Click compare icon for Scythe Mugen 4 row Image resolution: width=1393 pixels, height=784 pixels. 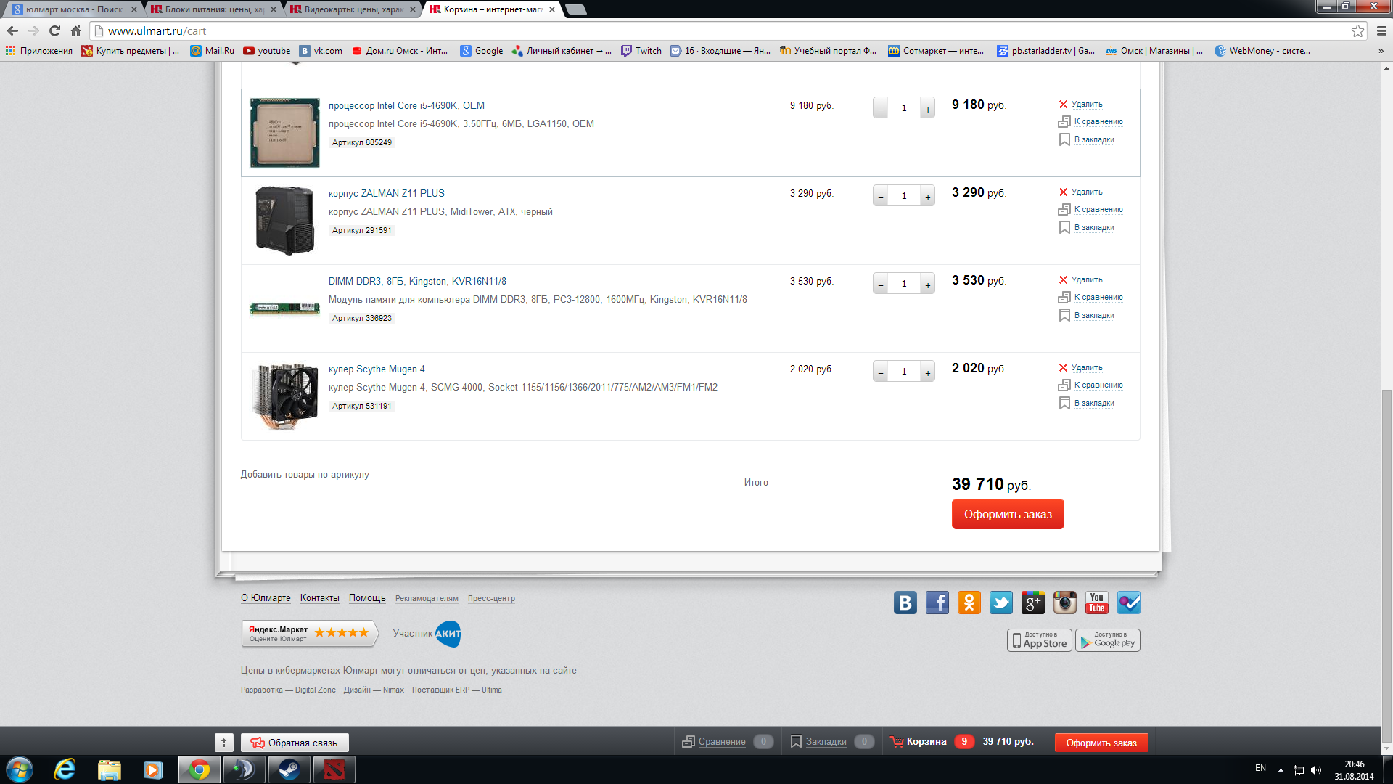tap(1064, 385)
